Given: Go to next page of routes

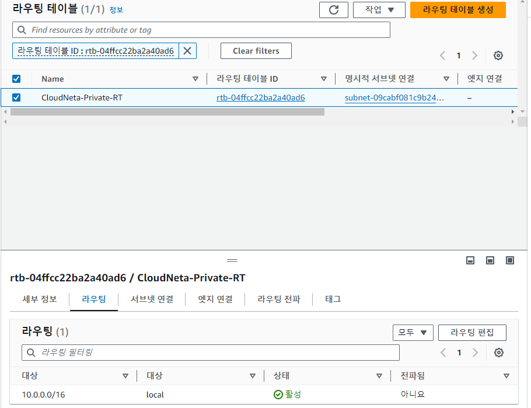Looking at the screenshot, I should coord(476,353).
